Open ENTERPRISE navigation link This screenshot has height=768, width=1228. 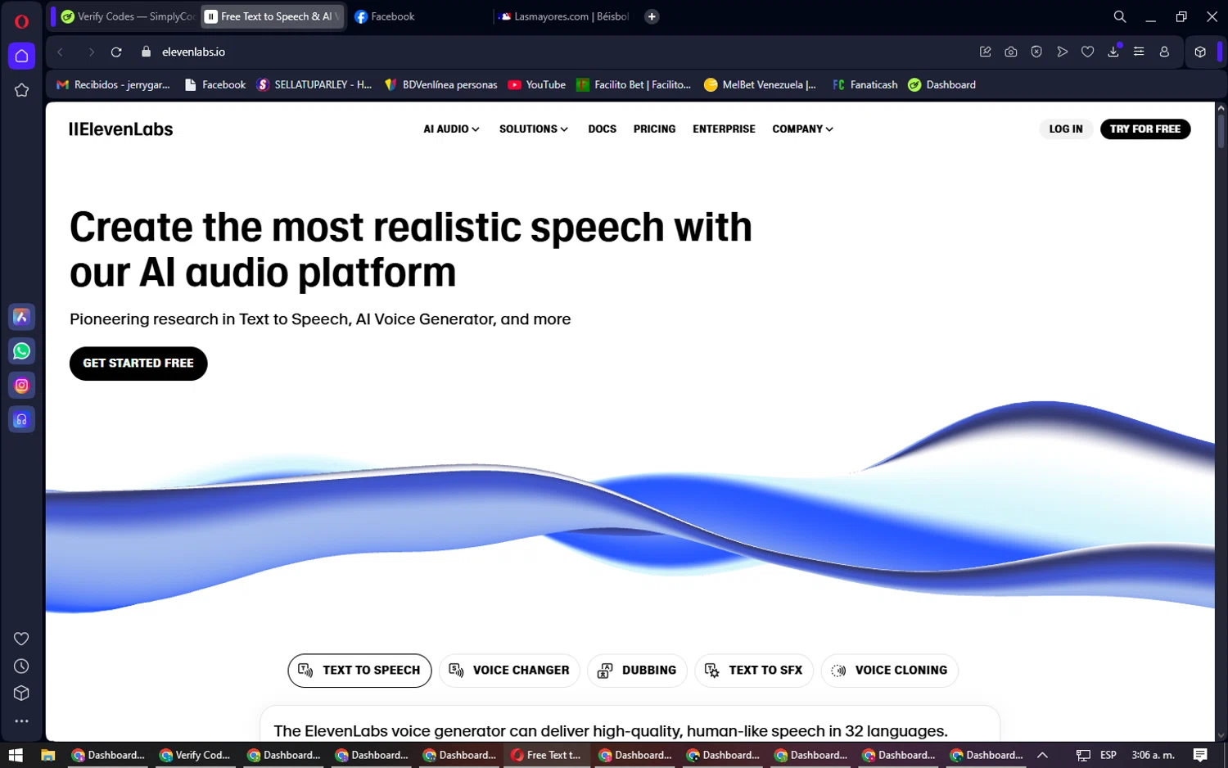724,129
